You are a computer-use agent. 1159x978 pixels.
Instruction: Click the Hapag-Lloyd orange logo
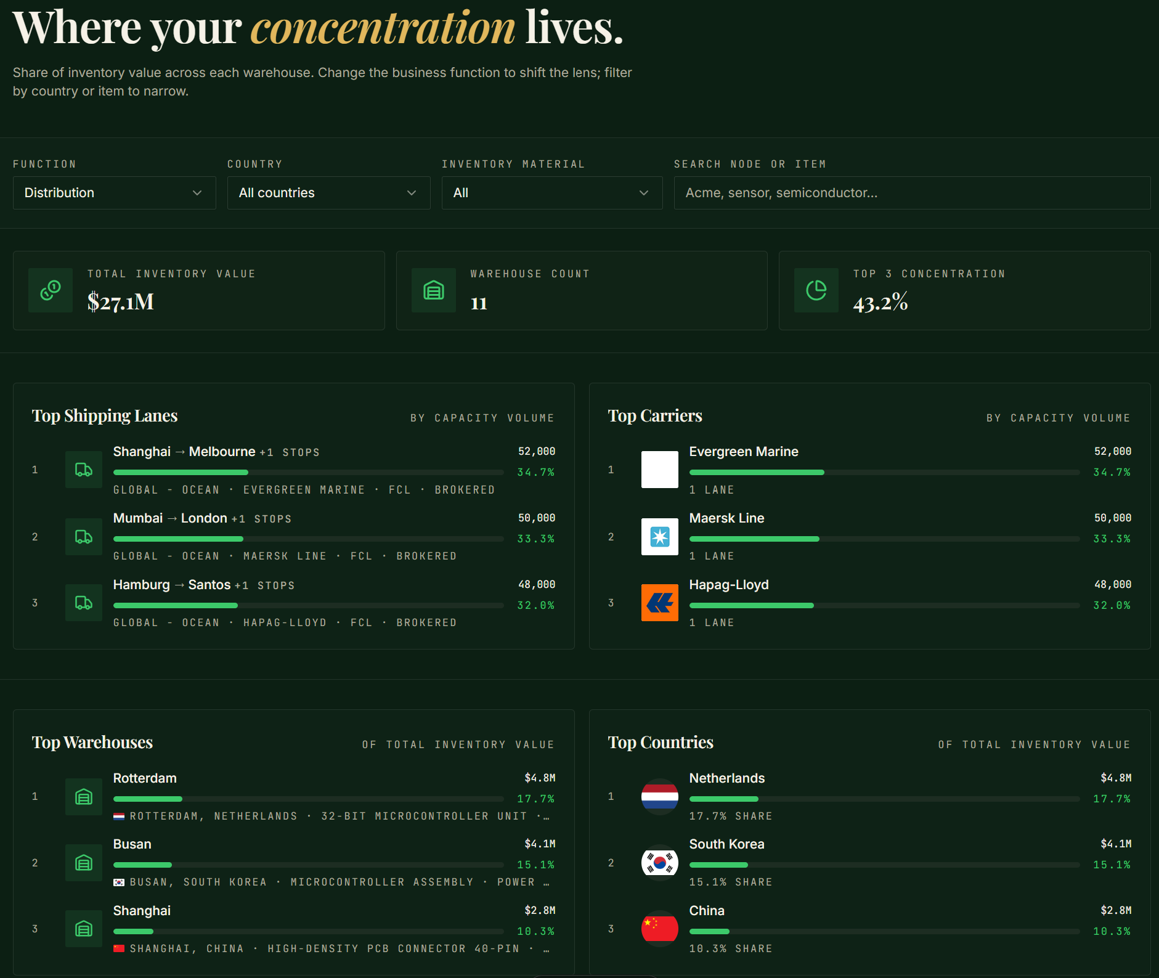tap(660, 603)
